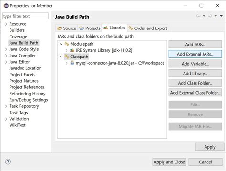The width and height of the screenshot is (226, 171).
Task: Expand the Task Repository category
Action: (6, 106)
